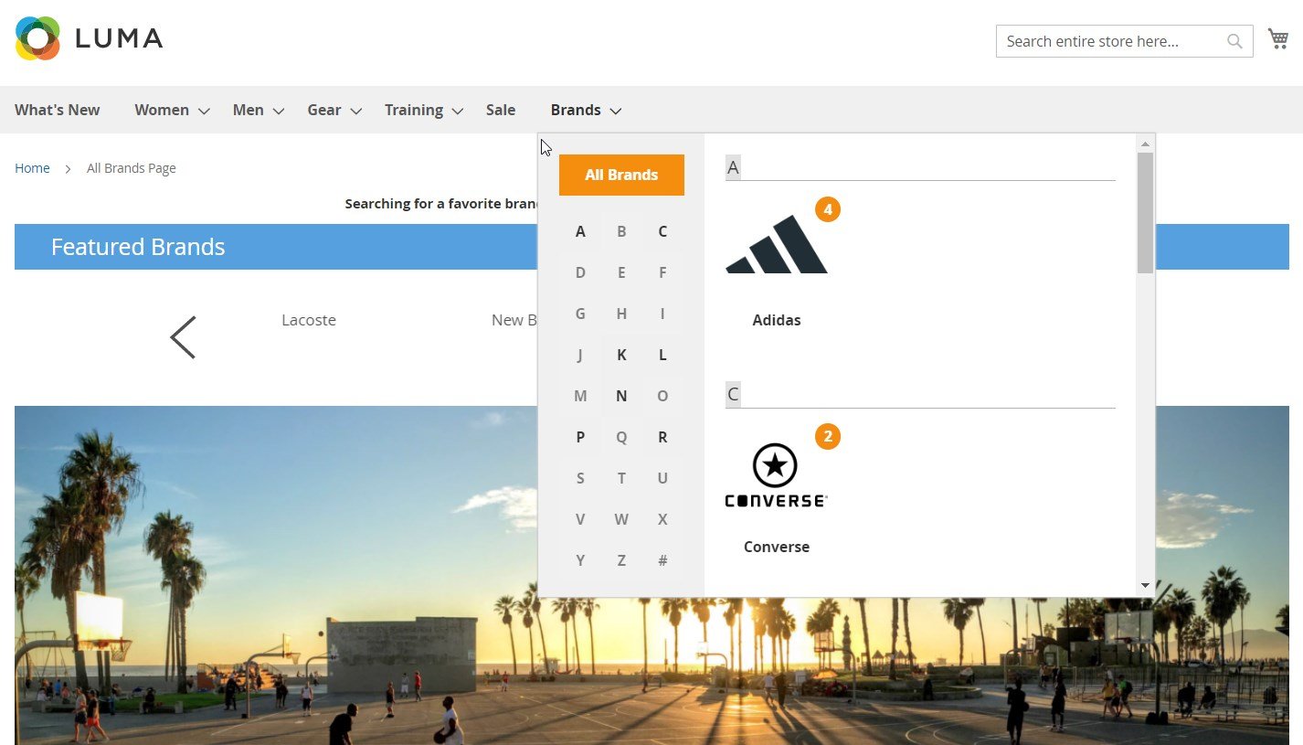Filter brands by letter Y
Viewport: 1303px width, 745px height.
(580, 560)
